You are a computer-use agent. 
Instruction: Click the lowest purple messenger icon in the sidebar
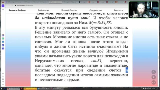pyautogui.click(x=3, y=48)
